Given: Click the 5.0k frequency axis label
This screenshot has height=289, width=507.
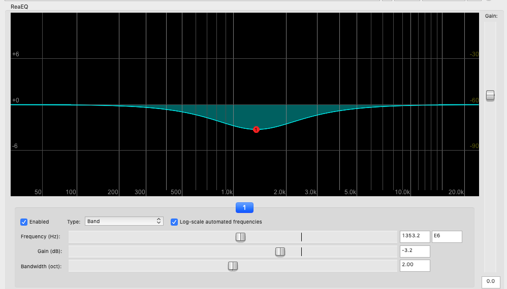Looking at the screenshot, I should pyautogui.click(x=350, y=192).
